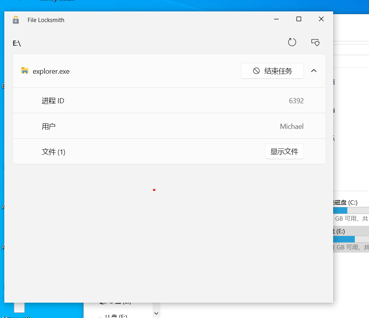The image size is (369, 318).
Task: Click the E: drive usage bar
Action: pos(351,239)
